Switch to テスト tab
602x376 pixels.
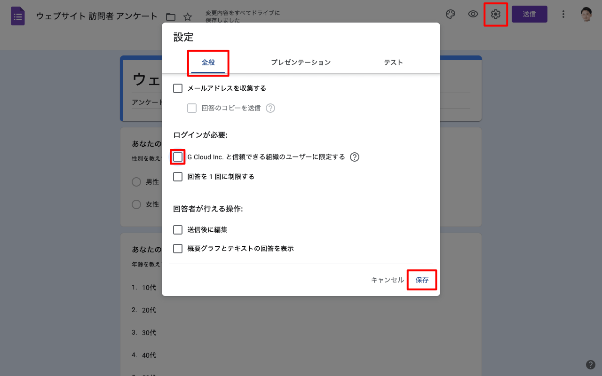pyautogui.click(x=394, y=62)
